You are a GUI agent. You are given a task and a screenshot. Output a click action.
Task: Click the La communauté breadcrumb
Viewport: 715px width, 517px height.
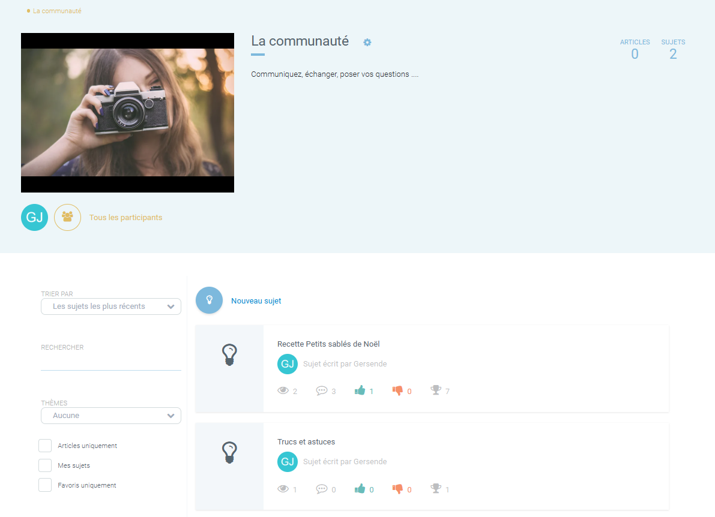(x=57, y=11)
